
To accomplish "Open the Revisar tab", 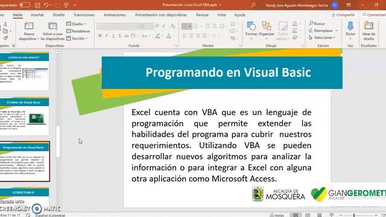I will click(x=203, y=15).
